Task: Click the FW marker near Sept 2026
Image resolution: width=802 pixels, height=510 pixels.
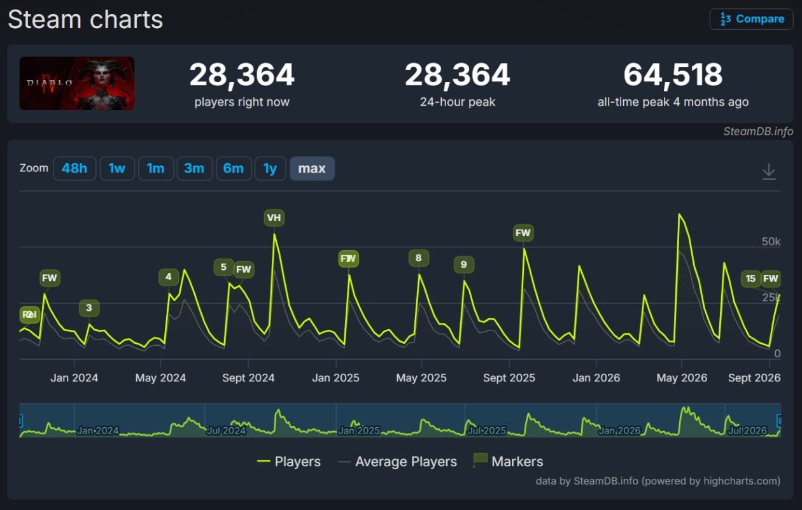Action: tap(771, 279)
